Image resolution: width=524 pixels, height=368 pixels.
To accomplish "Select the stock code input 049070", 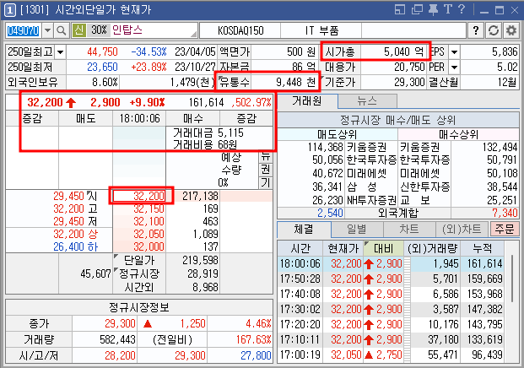I will click(24, 30).
